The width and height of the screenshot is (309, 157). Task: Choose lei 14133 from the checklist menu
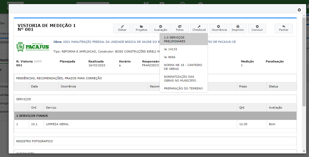pos(170,49)
